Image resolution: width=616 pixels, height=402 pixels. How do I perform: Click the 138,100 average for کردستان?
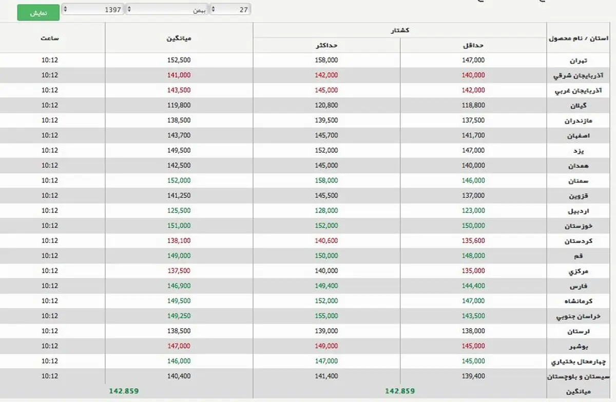click(179, 240)
